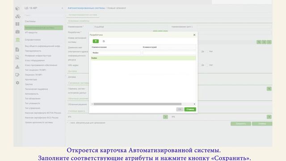
Task: Add an IP4 address with its plus button
Action: pos(165,117)
